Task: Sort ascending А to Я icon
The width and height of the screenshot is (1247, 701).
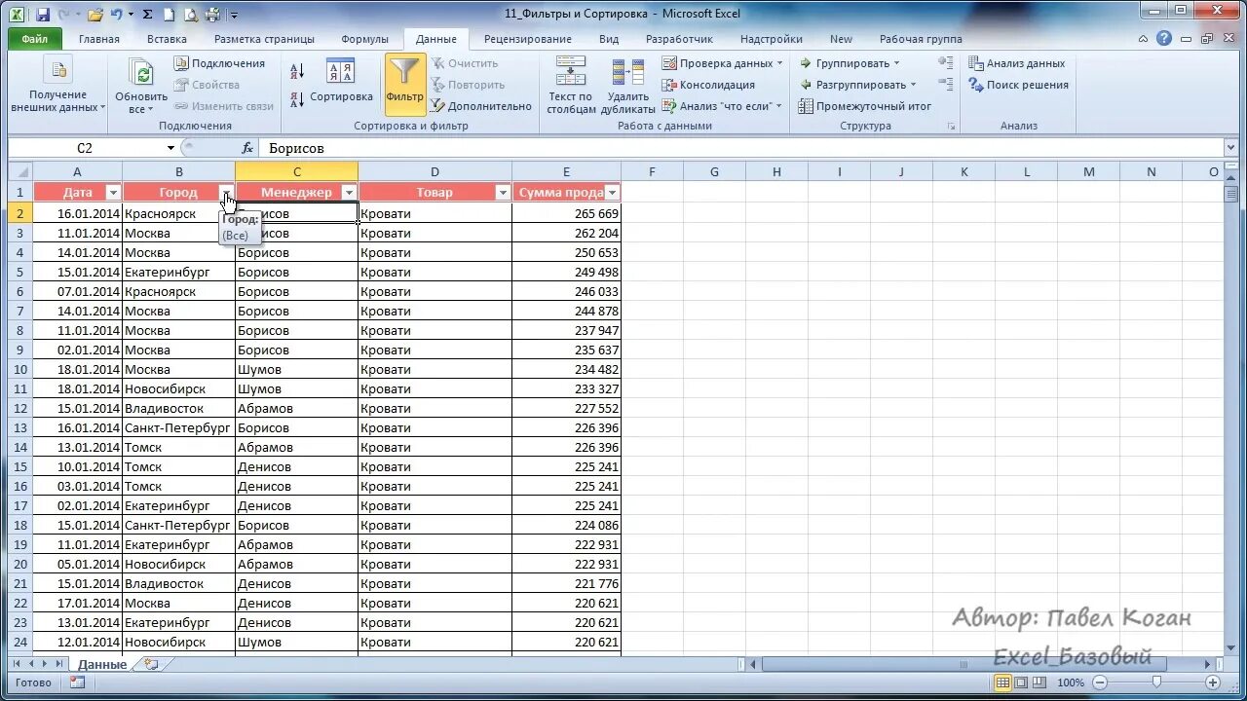Action: click(x=298, y=70)
